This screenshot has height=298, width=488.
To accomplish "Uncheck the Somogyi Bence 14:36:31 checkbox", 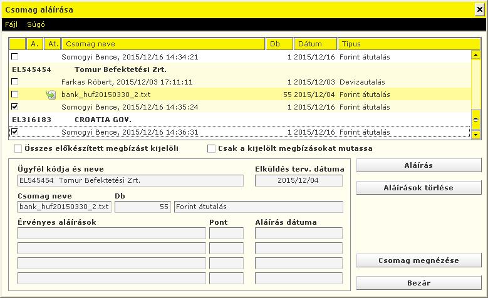I will [14, 131].
